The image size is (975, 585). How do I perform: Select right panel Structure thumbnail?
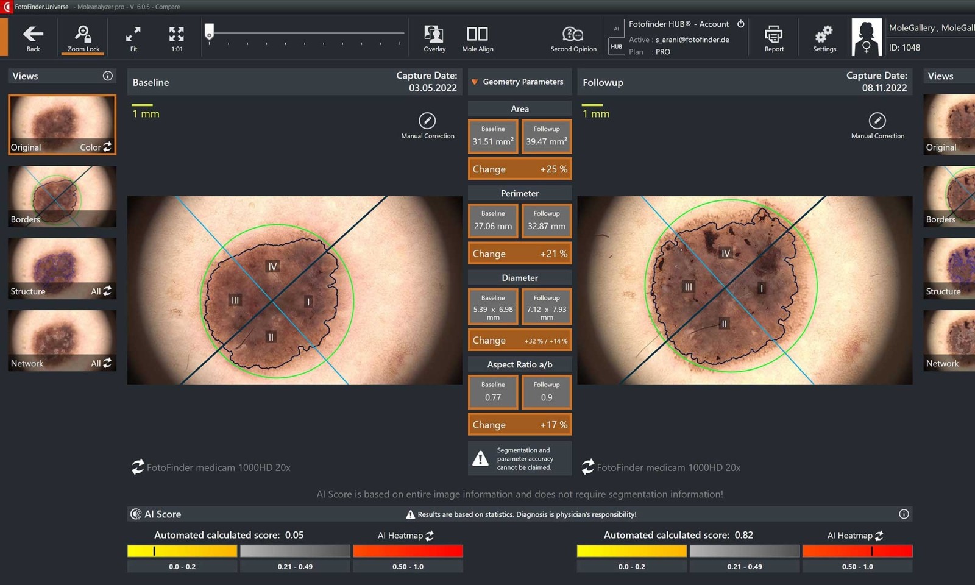[949, 268]
